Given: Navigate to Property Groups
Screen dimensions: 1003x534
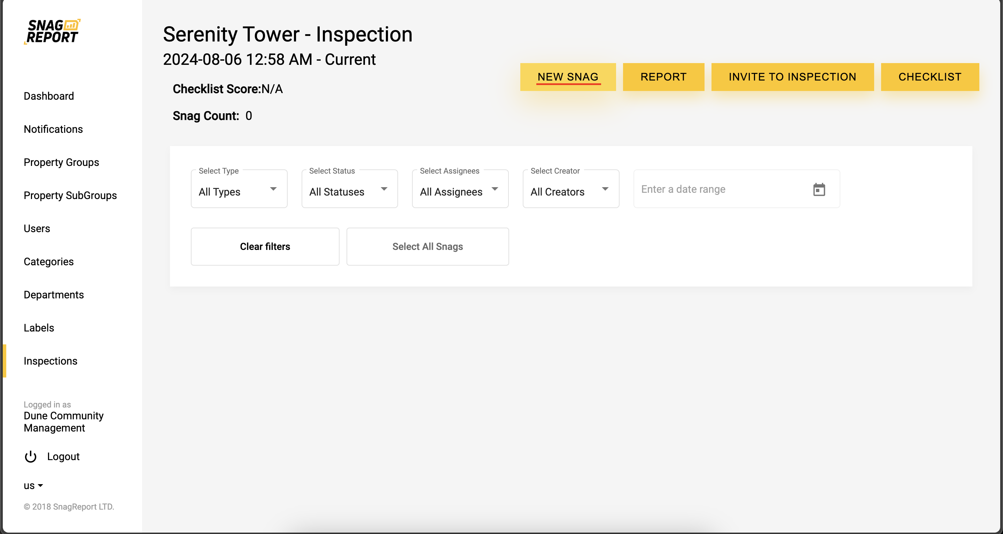Looking at the screenshot, I should (62, 162).
